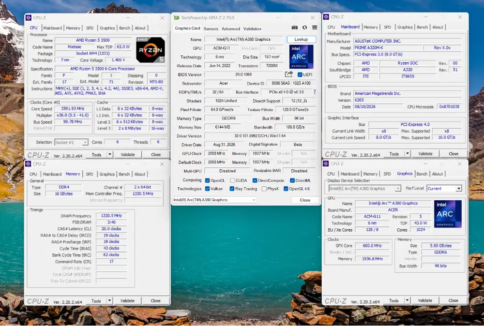Click Memory Size value 6144 MB
The width and height of the screenshot is (484, 326).
pos(222,127)
